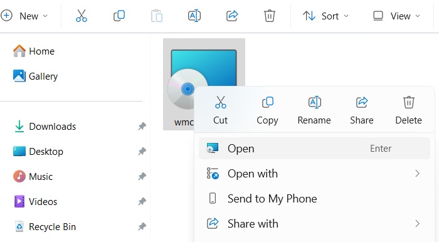Image resolution: width=439 pixels, height=242 pixels.
Task: Click the toolbar Rename icon
Action: 194,16
